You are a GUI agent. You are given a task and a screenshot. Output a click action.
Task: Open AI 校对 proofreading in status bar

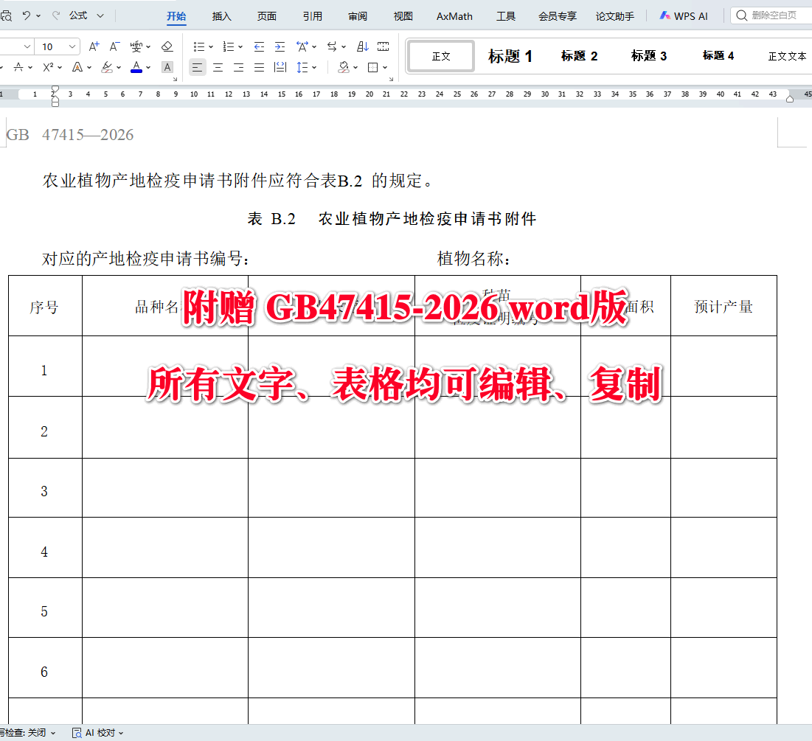click(x=98, y=733)
